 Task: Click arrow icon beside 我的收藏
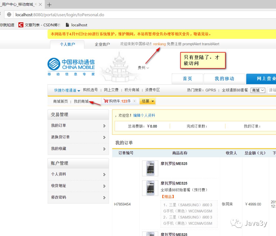(x=104, y=149)
